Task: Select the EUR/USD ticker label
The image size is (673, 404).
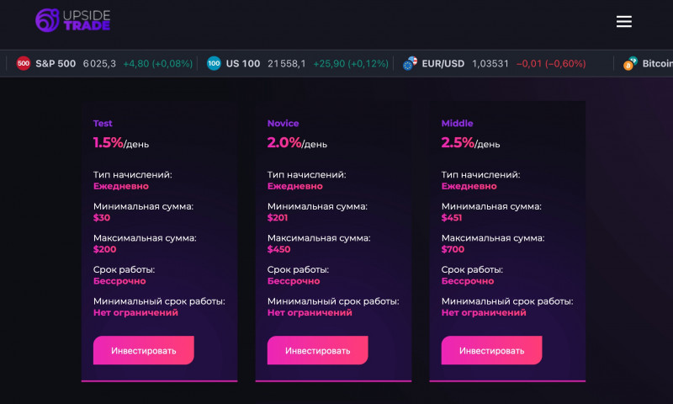Action: coord(443,63)
